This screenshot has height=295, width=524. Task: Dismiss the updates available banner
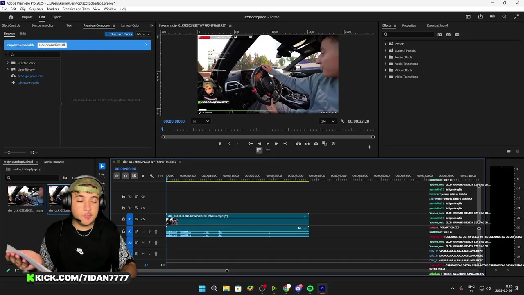point(146,45)
